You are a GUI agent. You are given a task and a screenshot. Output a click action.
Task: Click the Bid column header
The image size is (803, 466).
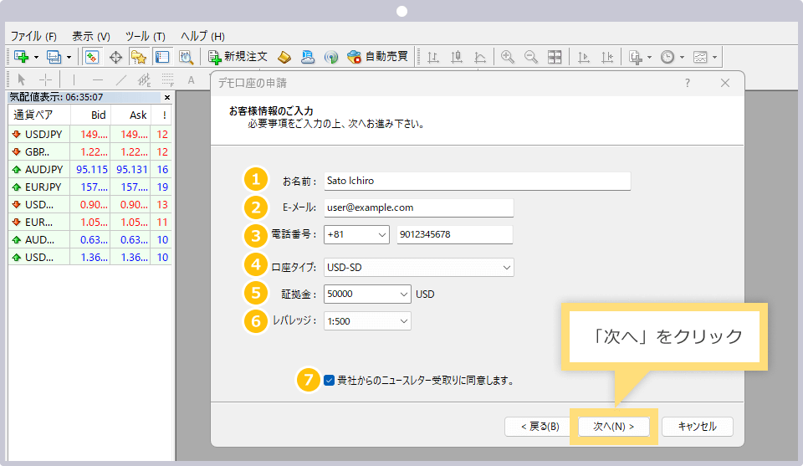coord(90,115)
